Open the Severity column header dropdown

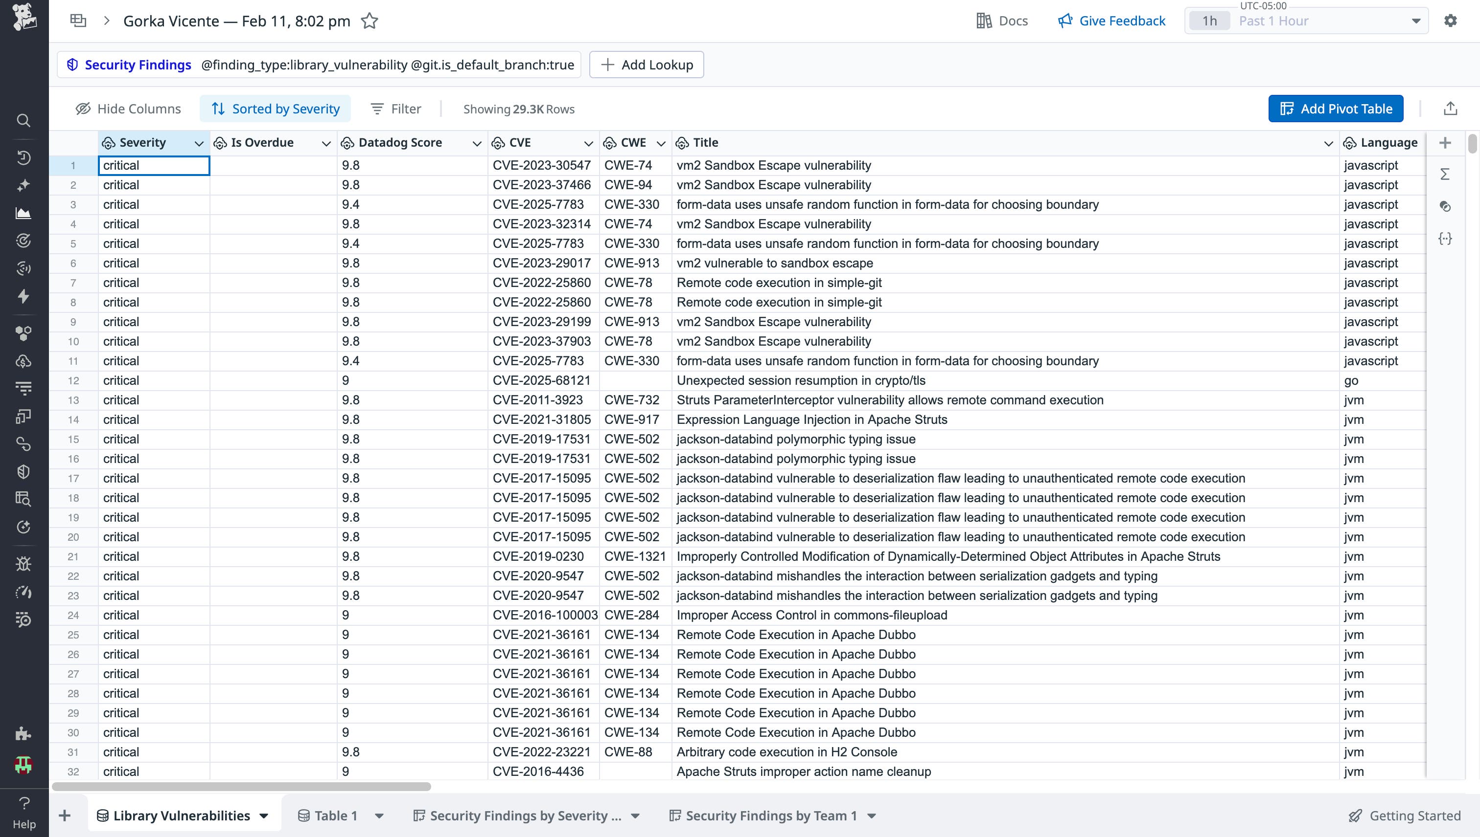point(199,143)
